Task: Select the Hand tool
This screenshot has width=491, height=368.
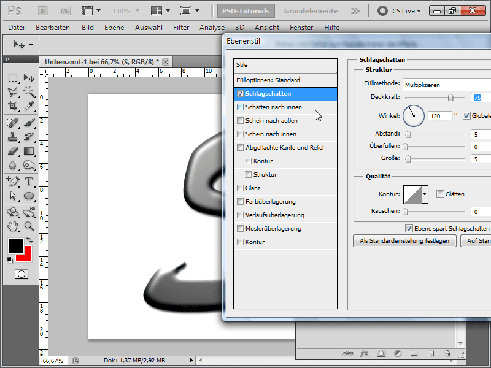Action: pyautogui.click(x=13, y=226)
